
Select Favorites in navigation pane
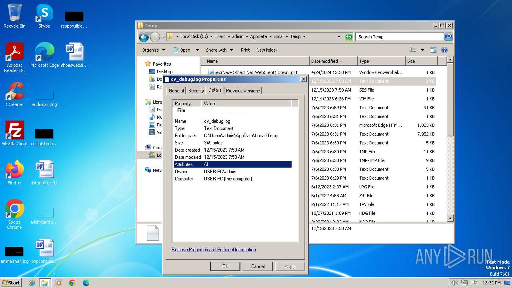[x=162, y=64]
